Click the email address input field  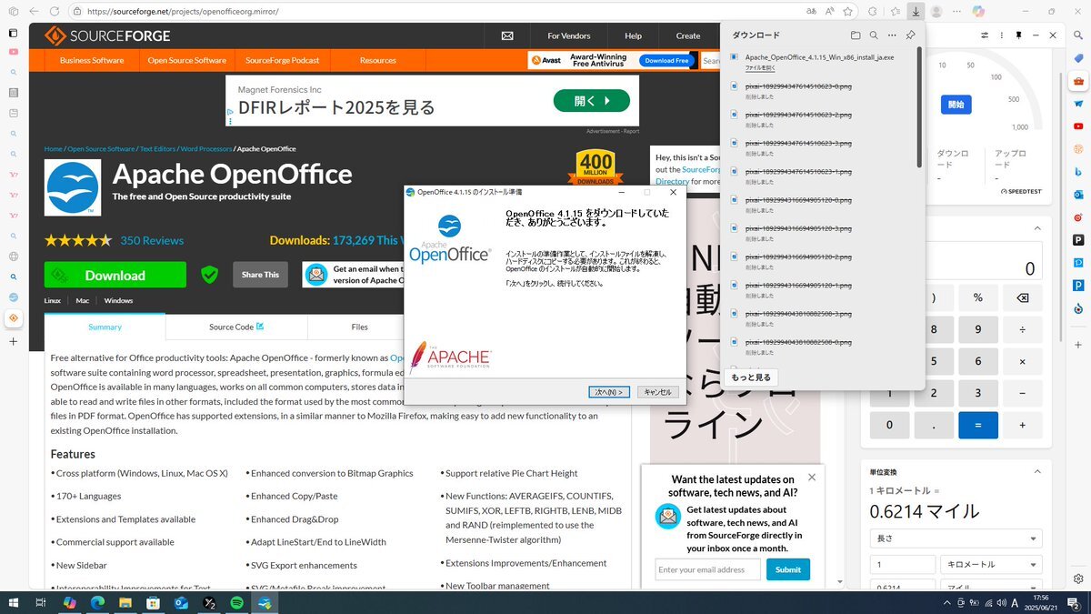click(x=708, y=569)
